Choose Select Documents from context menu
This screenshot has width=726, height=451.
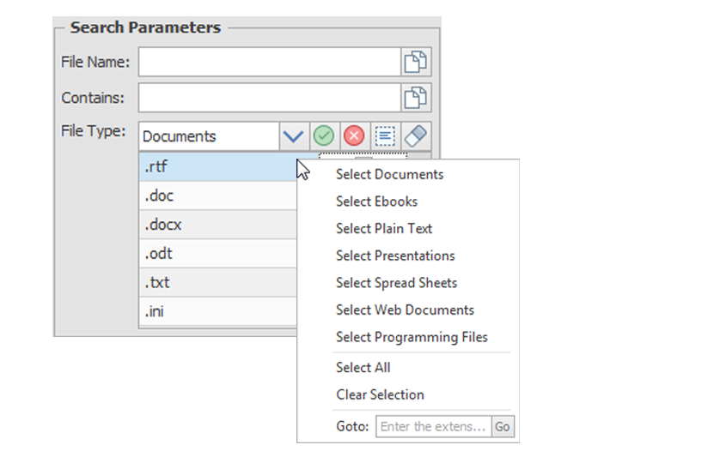[389, 174]
